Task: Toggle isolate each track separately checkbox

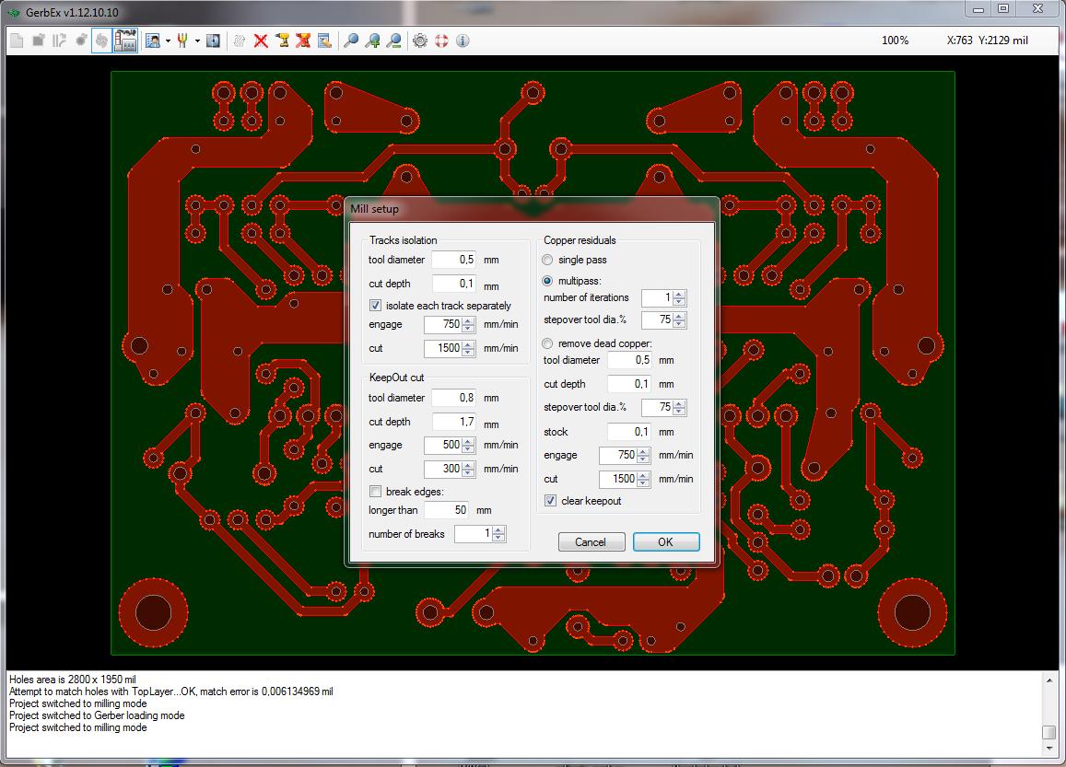Action: point(375,306)
